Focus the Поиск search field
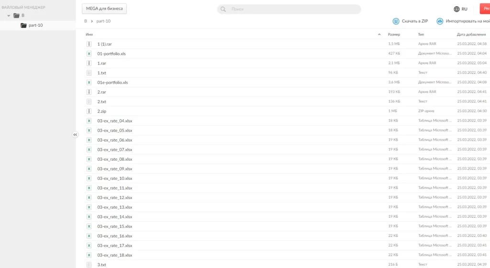 pos(289,9)
